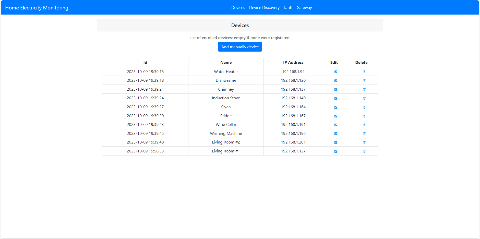This screenshot has width=480, height=239.
Task: Navigate to the Tariff section
Action: (x=288, y=7)
